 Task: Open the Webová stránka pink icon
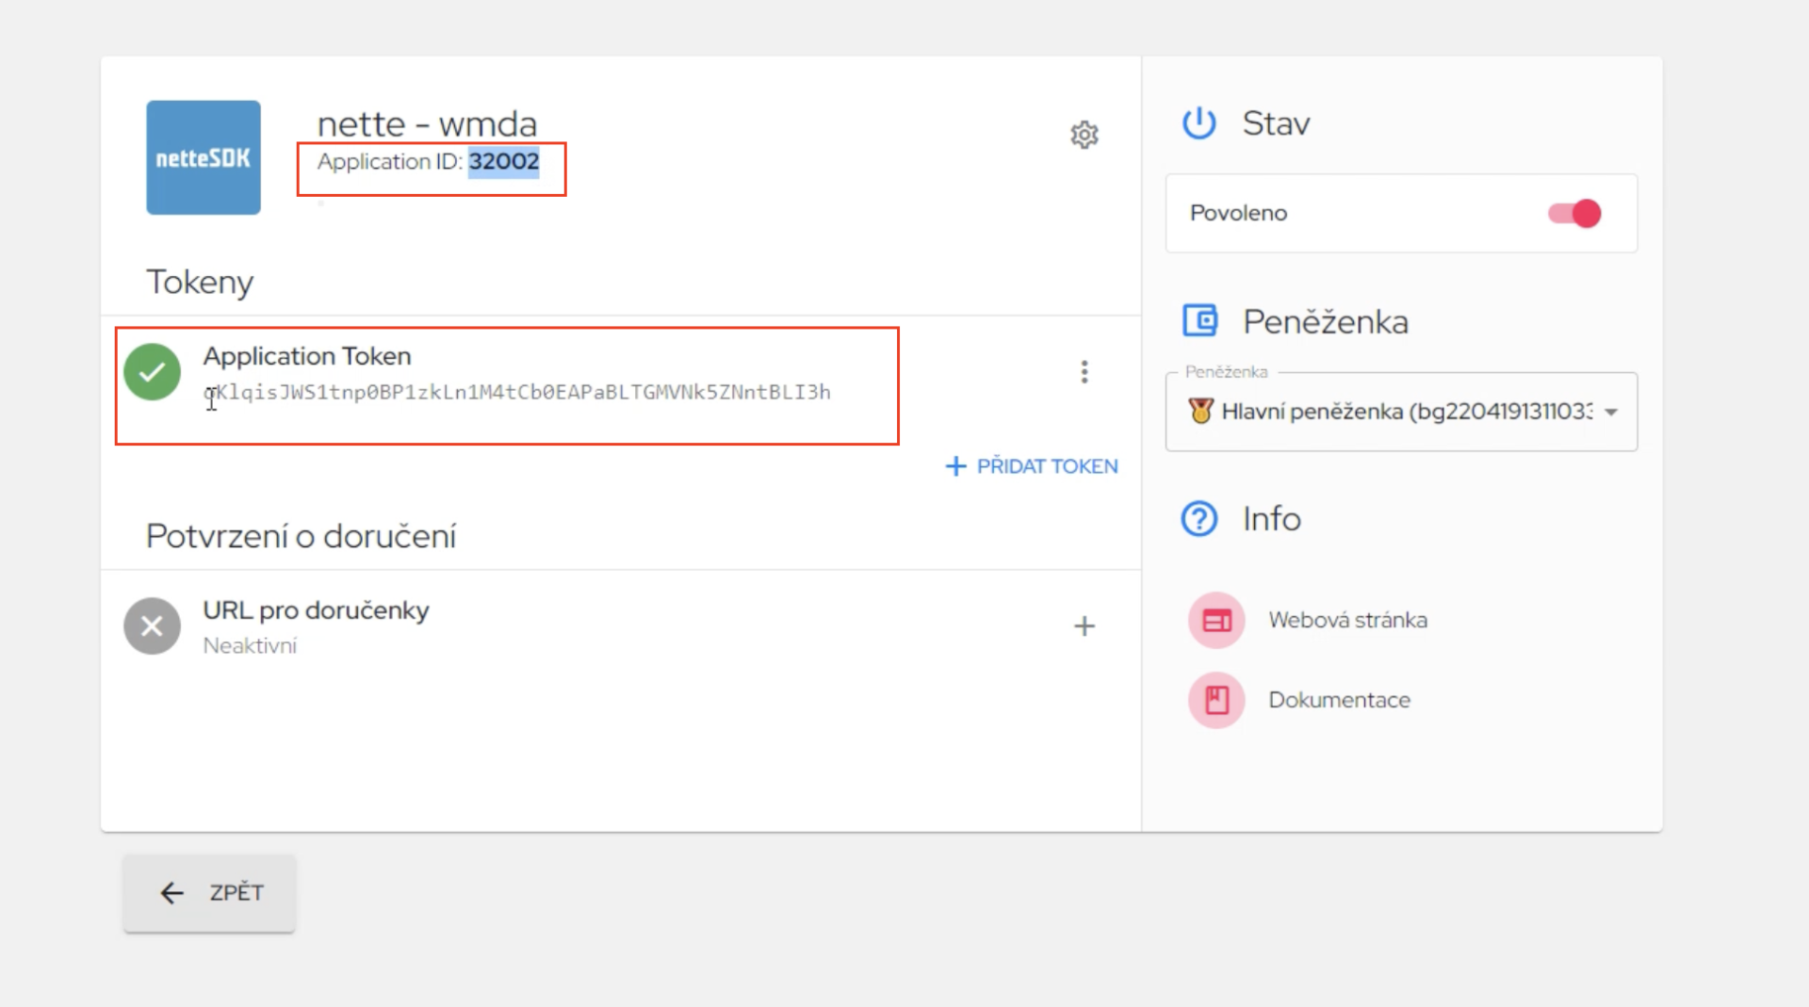(1216, 621)
